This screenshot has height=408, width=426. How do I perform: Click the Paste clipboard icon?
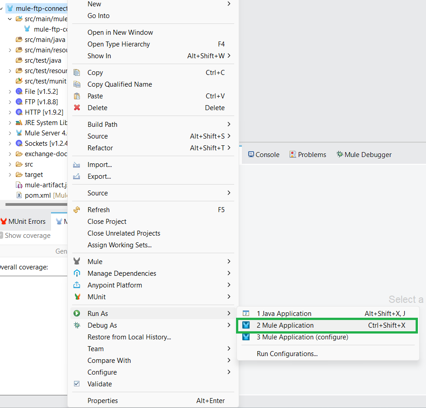click(77, 96)
